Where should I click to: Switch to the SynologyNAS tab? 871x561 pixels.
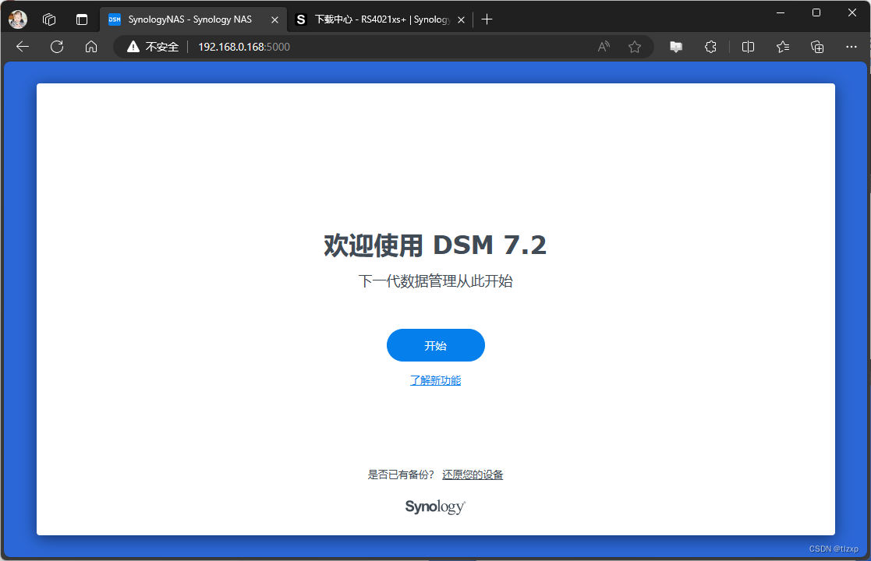(x=193, y=19)
